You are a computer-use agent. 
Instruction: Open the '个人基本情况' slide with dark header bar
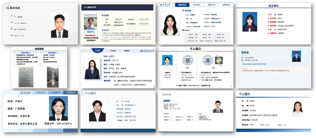point(118,23)
